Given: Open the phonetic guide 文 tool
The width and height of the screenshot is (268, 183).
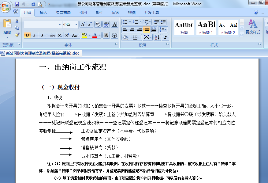Looking at the screenshot, I should tap(106, 25).
